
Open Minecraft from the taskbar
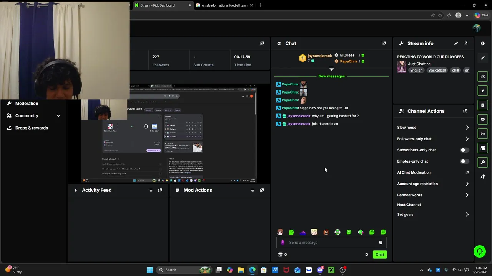[x=331, y=270]
